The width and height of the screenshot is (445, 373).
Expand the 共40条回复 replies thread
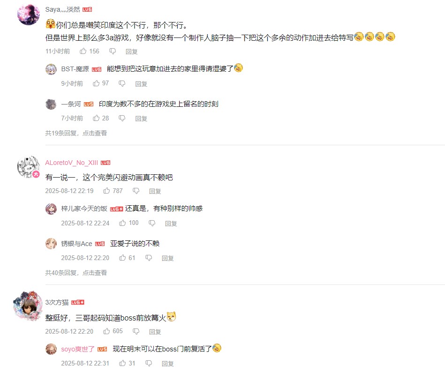coord(76,273)
